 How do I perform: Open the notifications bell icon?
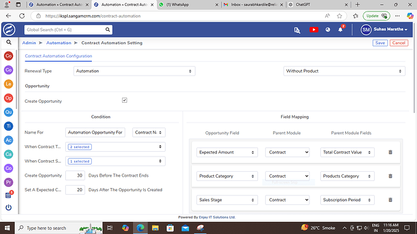coord(340,30)
